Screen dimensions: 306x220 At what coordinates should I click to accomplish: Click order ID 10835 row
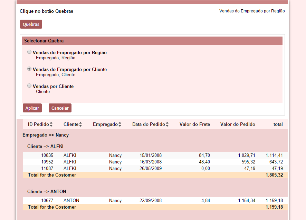coord(47,156)
